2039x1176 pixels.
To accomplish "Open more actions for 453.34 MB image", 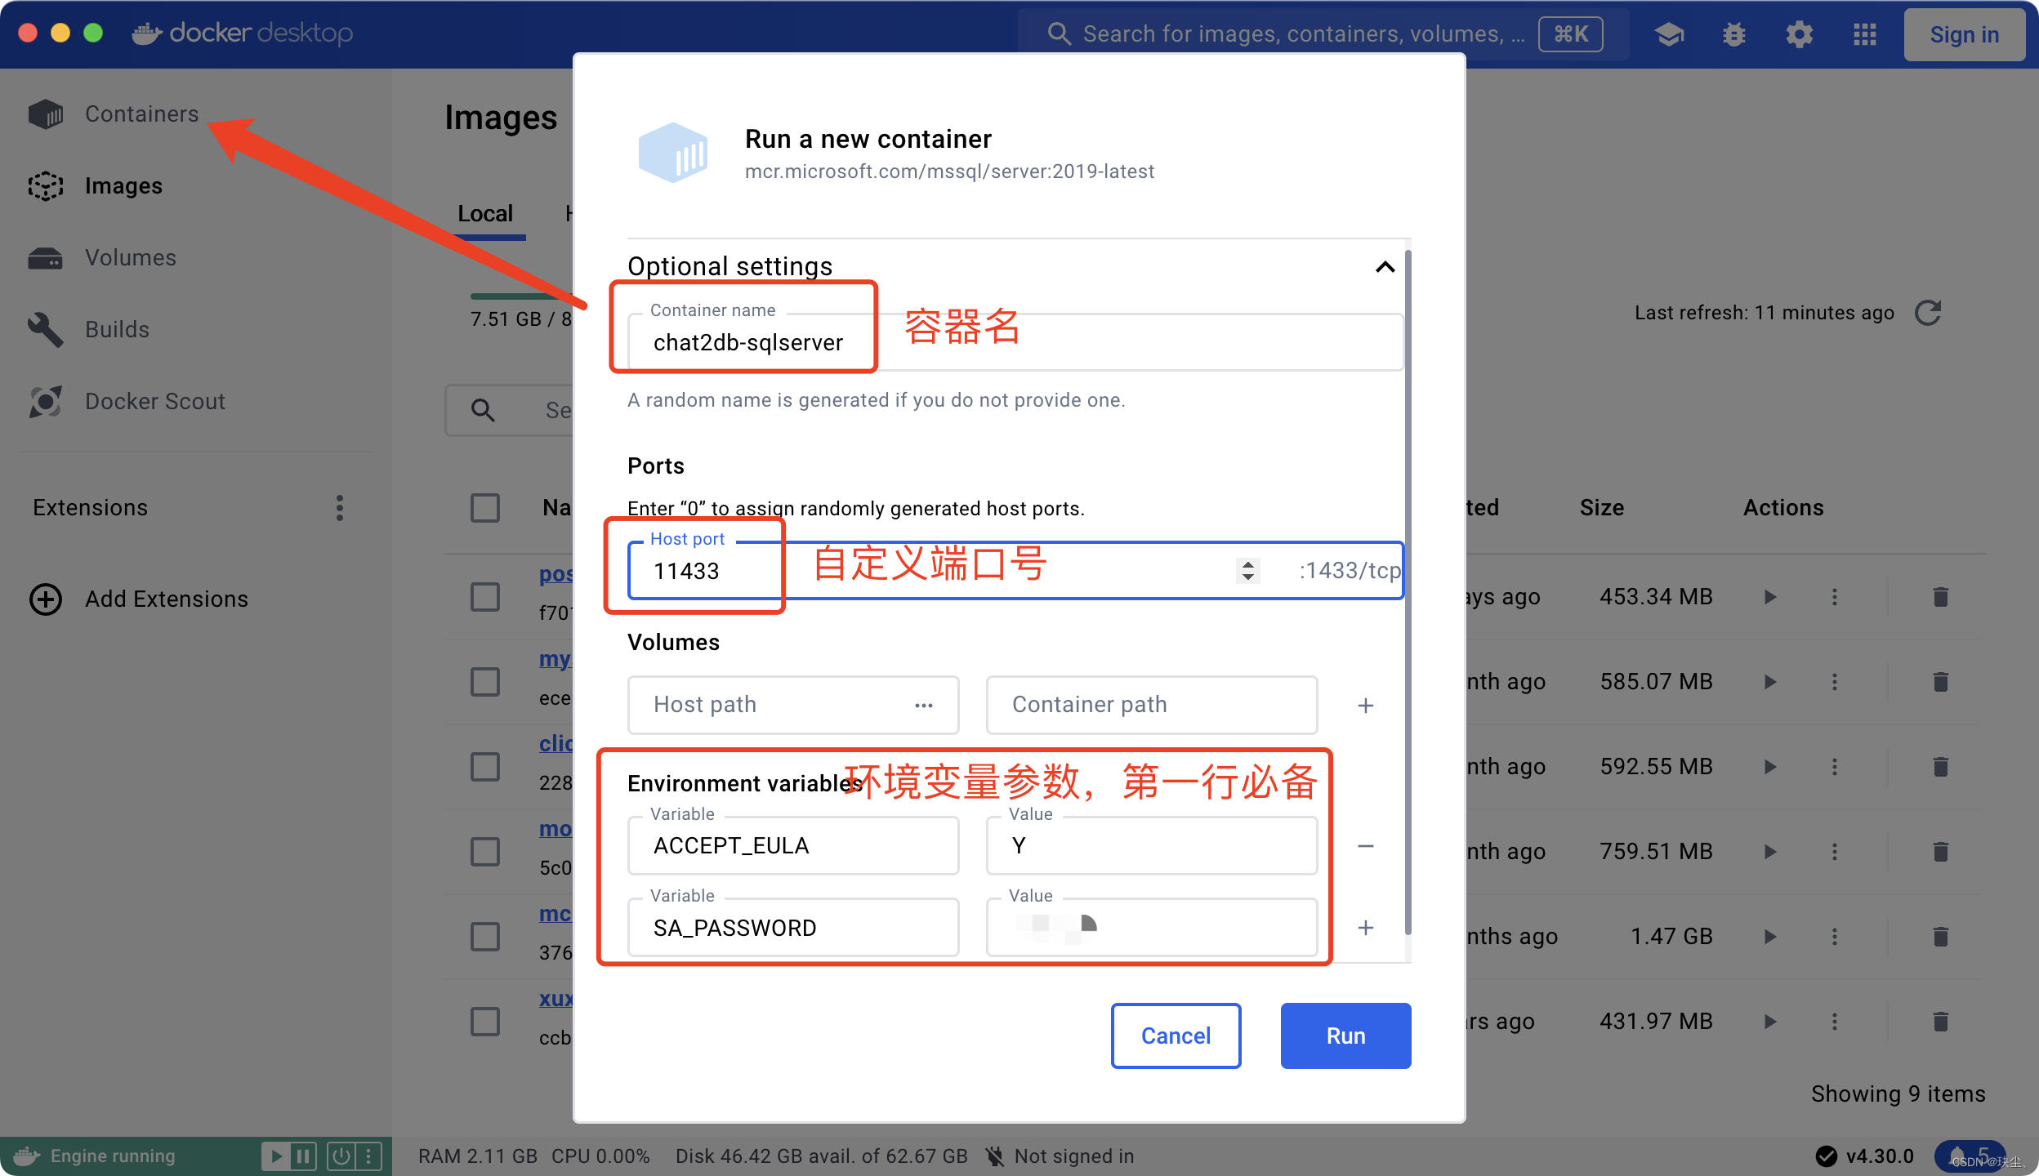I will [x=1835, y=597].
